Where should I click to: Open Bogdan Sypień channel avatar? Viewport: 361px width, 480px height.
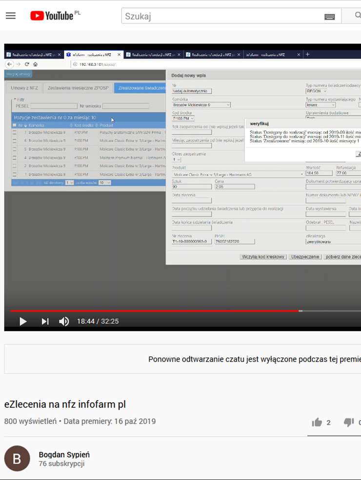[17, 459]
